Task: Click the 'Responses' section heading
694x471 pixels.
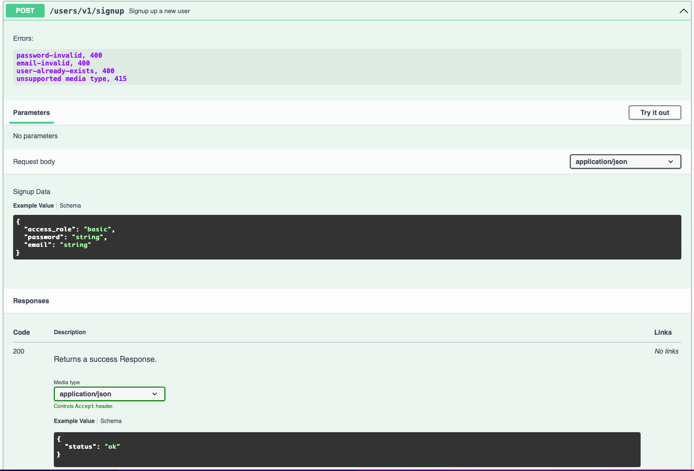Action: point(31,301)
